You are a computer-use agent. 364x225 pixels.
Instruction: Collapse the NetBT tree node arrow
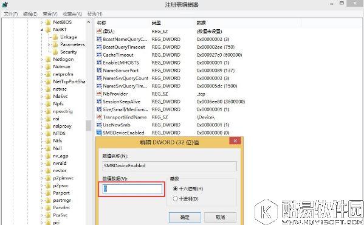42,30
